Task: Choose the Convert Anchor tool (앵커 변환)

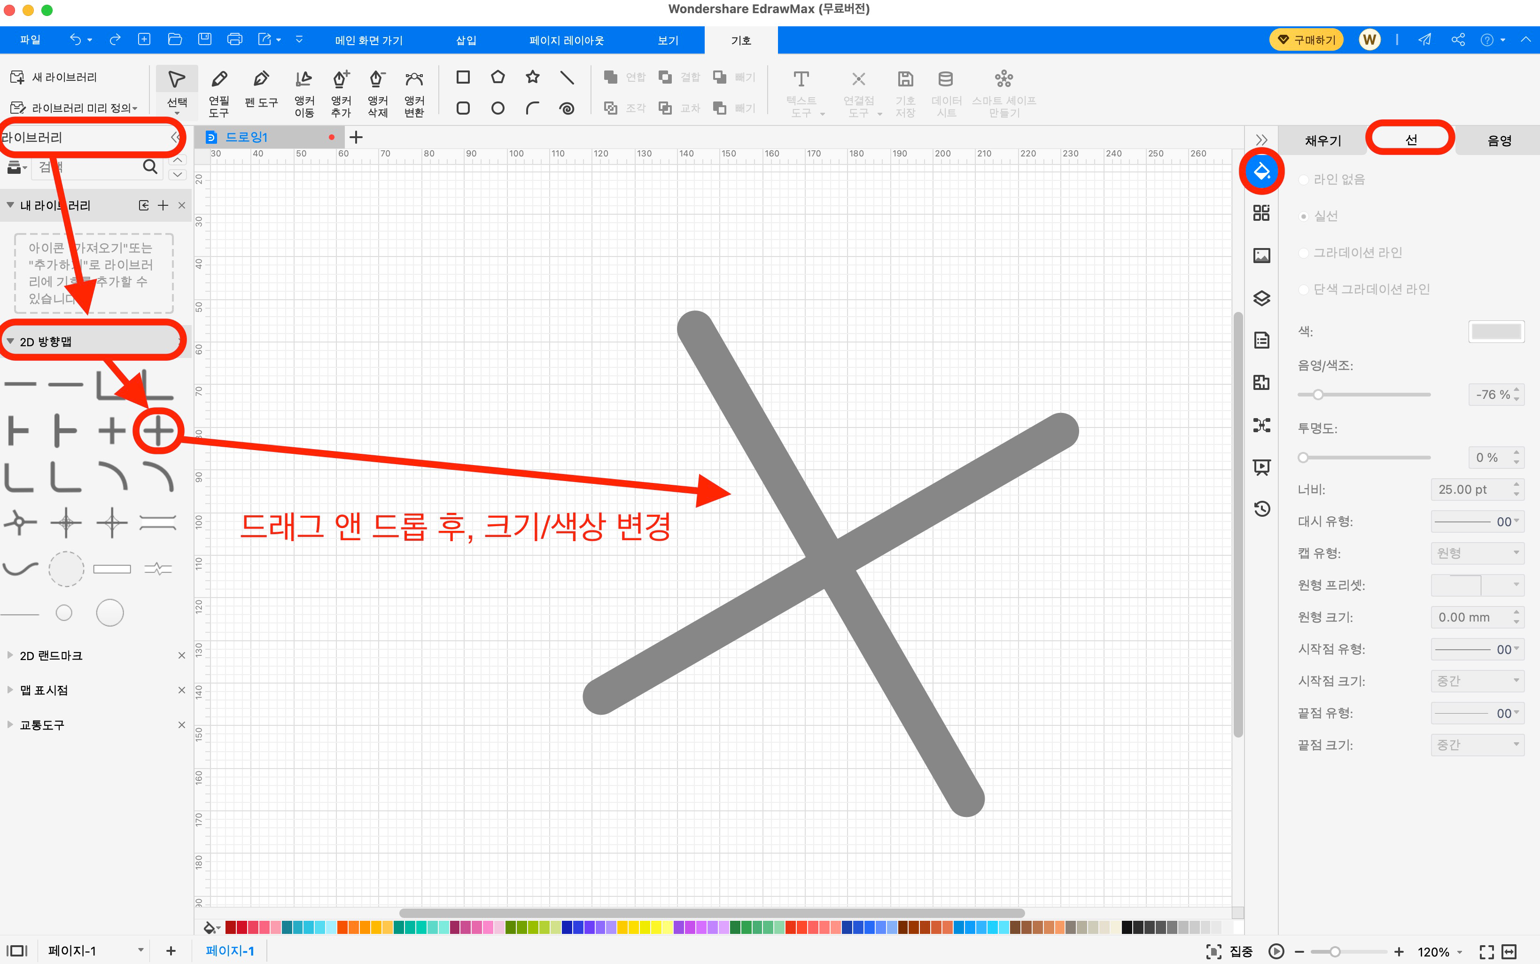Action: click(414, 93)
